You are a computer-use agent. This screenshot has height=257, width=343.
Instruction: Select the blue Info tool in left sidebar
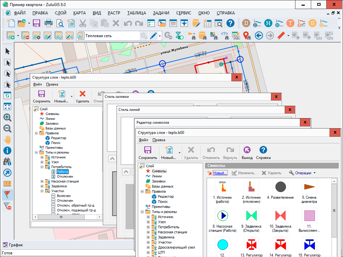pyautogui.click(x=7, y=151)
